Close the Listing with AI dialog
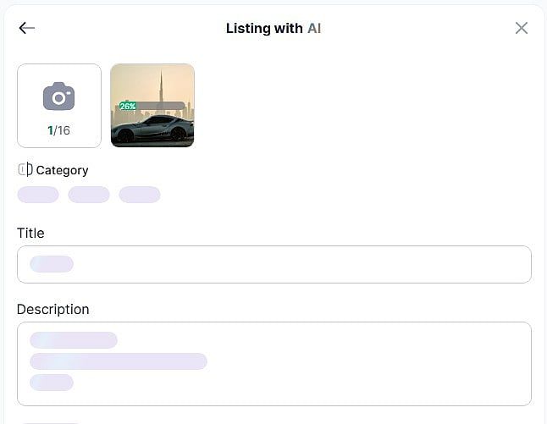This screenshot has height=424, width=547. (x=522, y=28)
